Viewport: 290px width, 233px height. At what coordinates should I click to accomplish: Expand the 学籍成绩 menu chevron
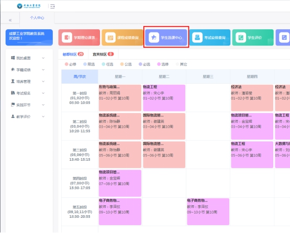coord(43,70)
